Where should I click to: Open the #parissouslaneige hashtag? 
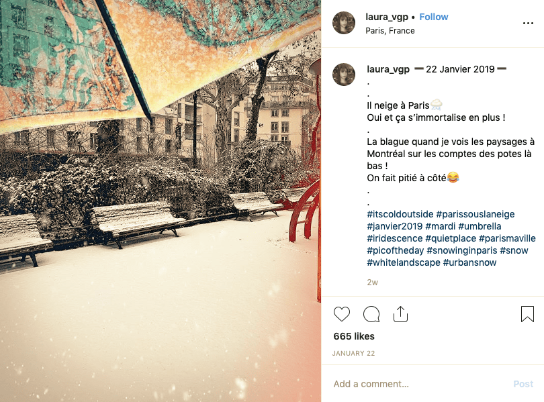pyautogui.click(x=475, y=214)
